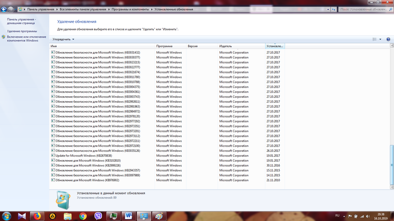Open the Удаление программы link
This screenshot has width=394, height=221.
point(22,31)
